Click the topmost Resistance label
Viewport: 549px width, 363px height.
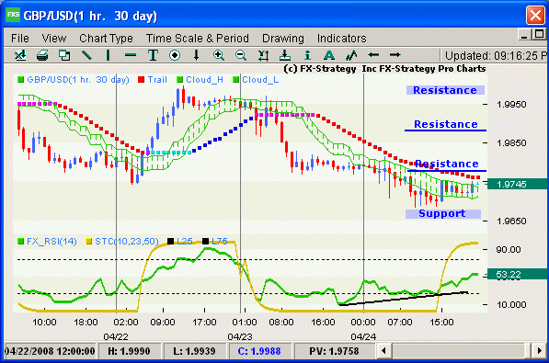[x=445, y=90]
